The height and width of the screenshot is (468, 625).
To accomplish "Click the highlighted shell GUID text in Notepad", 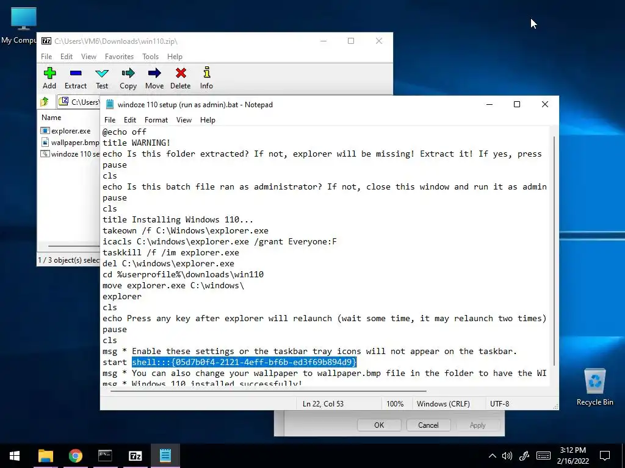I will tap(244, 362).
